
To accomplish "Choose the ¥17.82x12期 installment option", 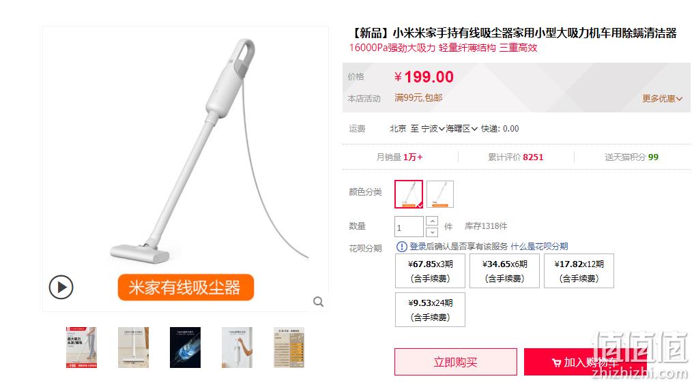I will (579, 271).
